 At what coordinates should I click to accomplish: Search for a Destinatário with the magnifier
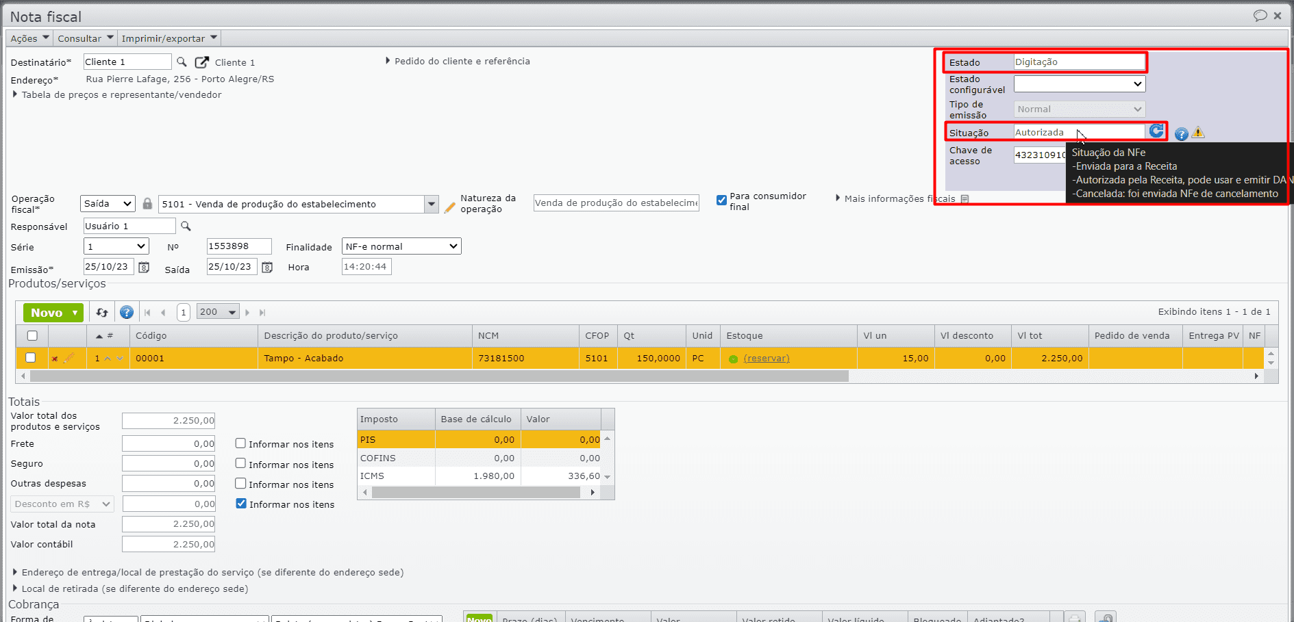[x=182, y=62]
